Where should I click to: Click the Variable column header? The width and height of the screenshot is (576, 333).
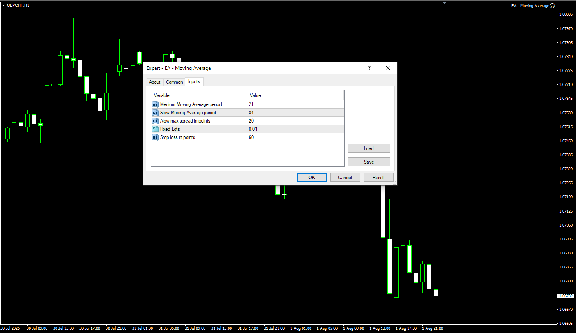[x=199, y=95]
